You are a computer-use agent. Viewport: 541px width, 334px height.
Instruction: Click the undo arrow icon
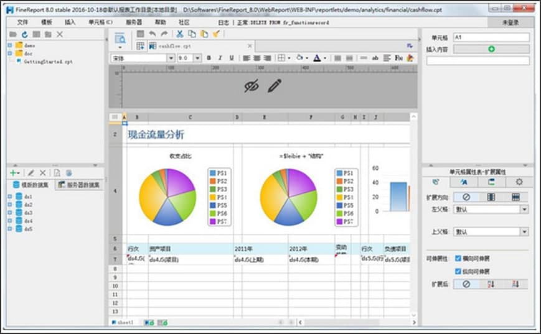(x=152, y=34)
